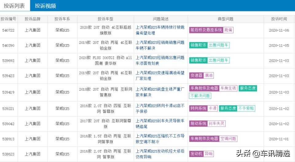Click 出售问题车 tag in row 539693
Image resolution: width=295 pixels, height=162 pixels.
tap(218, 60)
